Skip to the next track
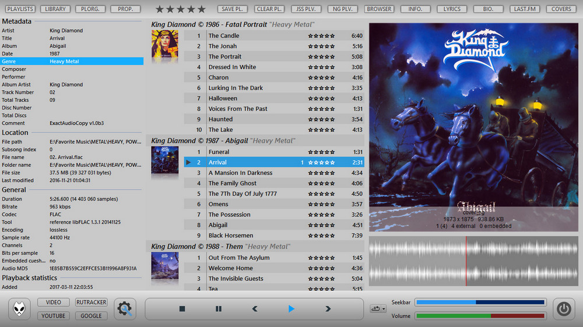583x327 pixels. click(x=328, y=309)
